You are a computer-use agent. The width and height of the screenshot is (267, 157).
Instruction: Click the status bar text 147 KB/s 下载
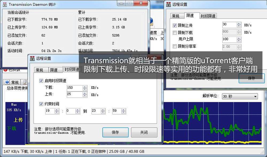[16, 151]
